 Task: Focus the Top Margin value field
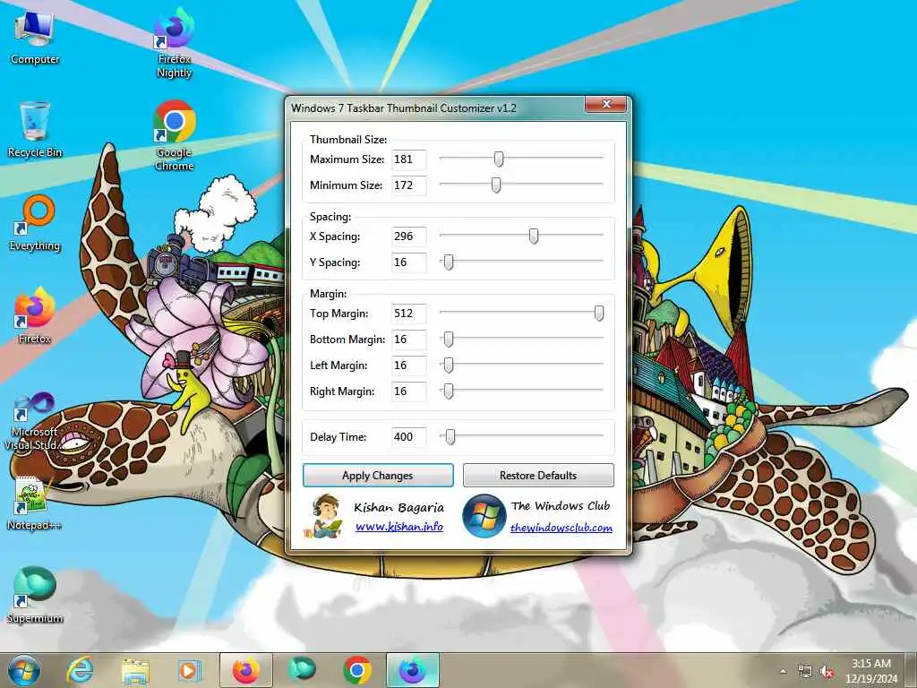point(408,314)
